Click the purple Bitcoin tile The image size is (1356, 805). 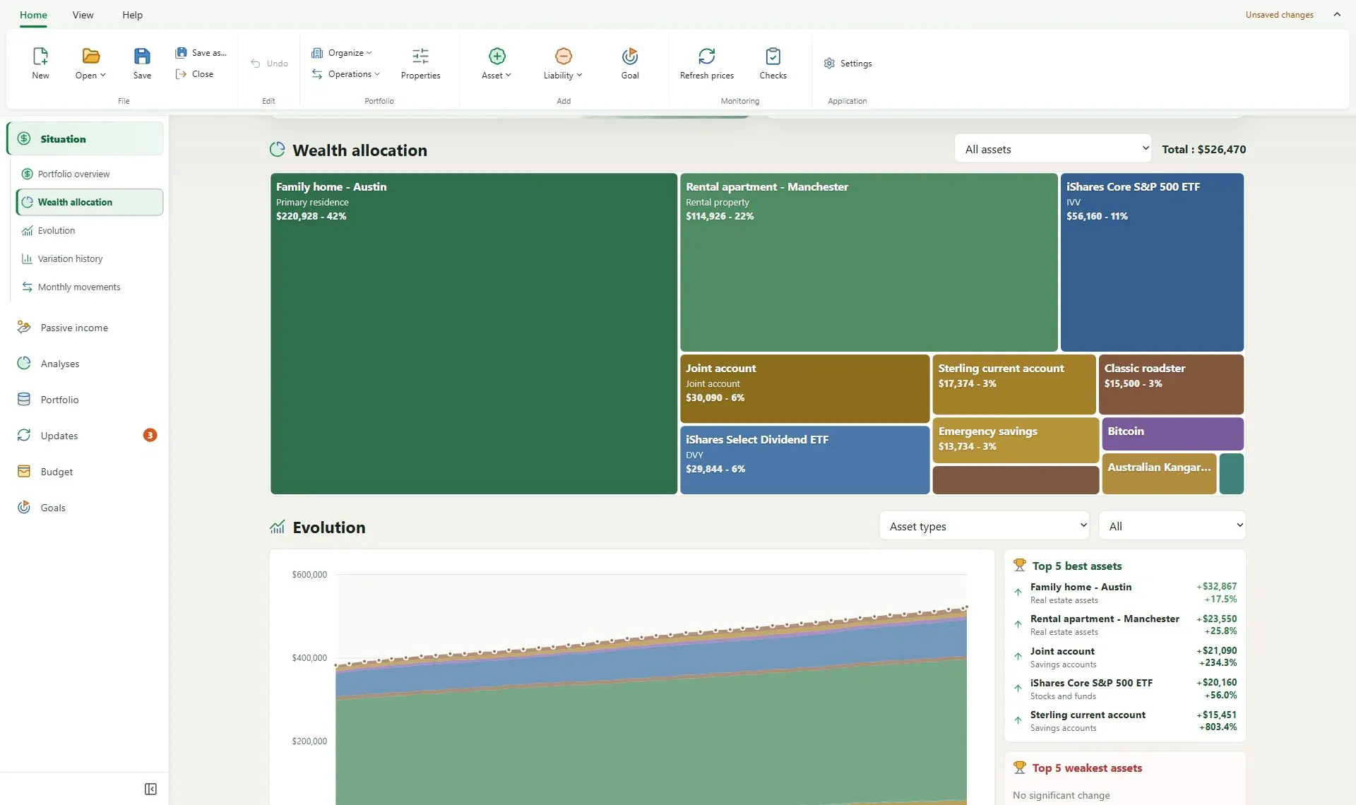(x=1172, y=434)
